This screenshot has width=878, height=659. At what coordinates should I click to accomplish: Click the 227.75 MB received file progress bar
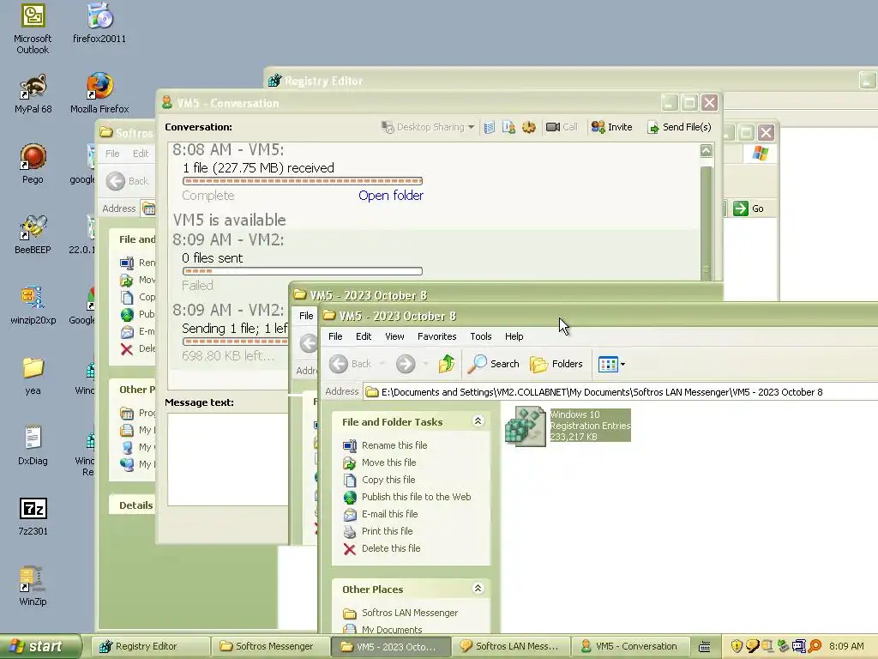(303, 181)
